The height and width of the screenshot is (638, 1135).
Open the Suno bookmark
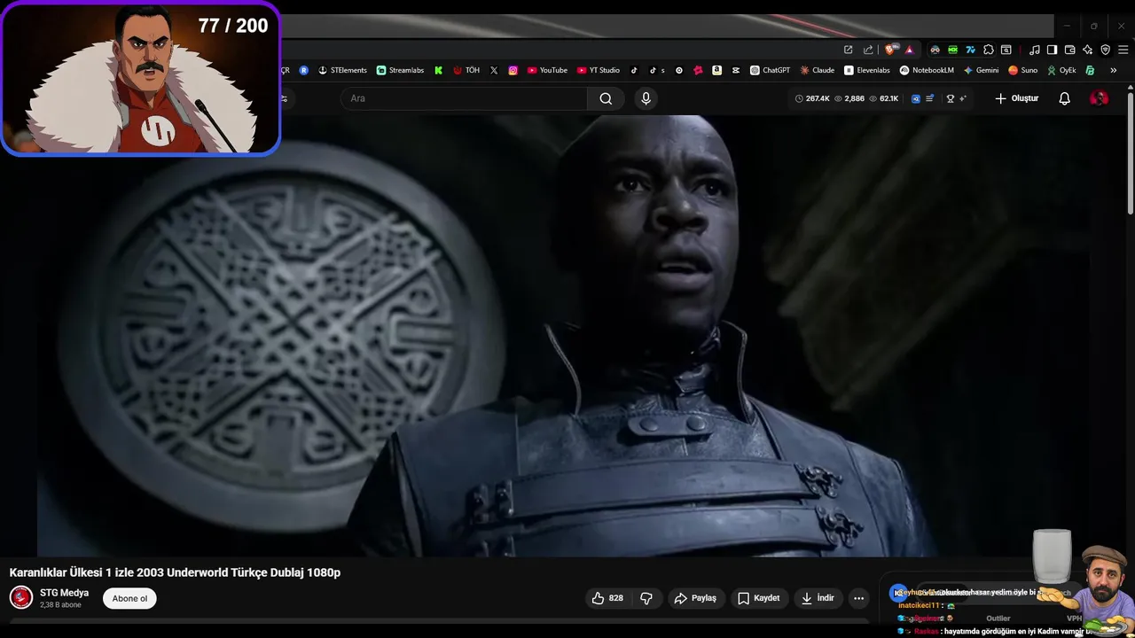coord(1022,70)
